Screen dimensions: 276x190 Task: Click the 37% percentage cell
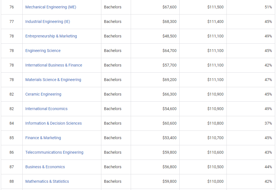[268, 123]
